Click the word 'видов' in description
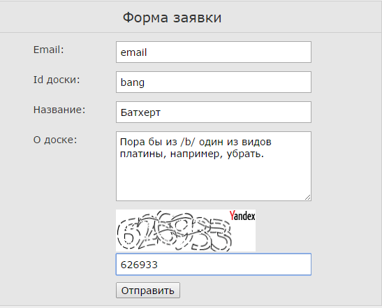This screenshot has height=308, width=382. coord(256,142)
